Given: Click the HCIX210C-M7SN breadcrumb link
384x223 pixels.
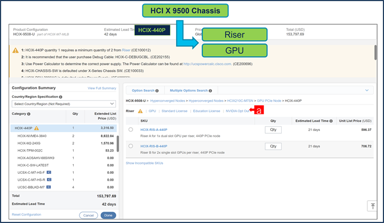Looking at the screenshot, I should pos(240,101).
